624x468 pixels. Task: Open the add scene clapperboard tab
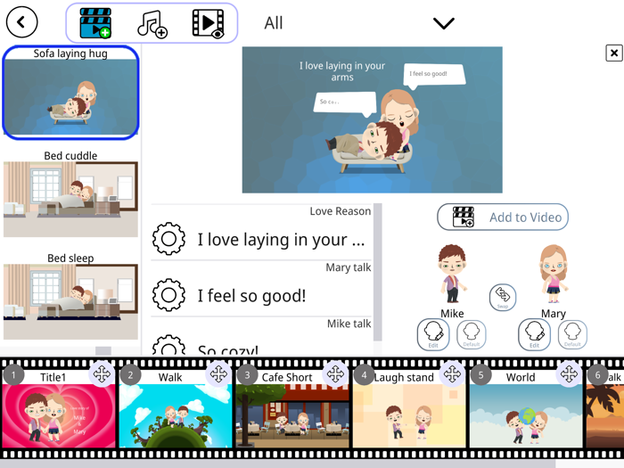click(95, 23)
